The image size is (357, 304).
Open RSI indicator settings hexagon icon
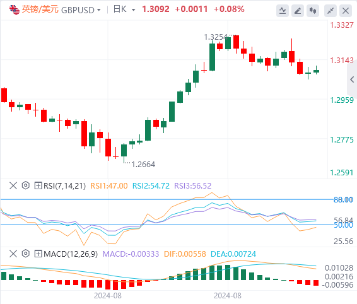point(26,185)
